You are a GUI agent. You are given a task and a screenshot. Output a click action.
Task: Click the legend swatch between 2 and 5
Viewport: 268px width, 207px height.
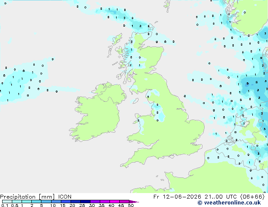pos(36,202)
